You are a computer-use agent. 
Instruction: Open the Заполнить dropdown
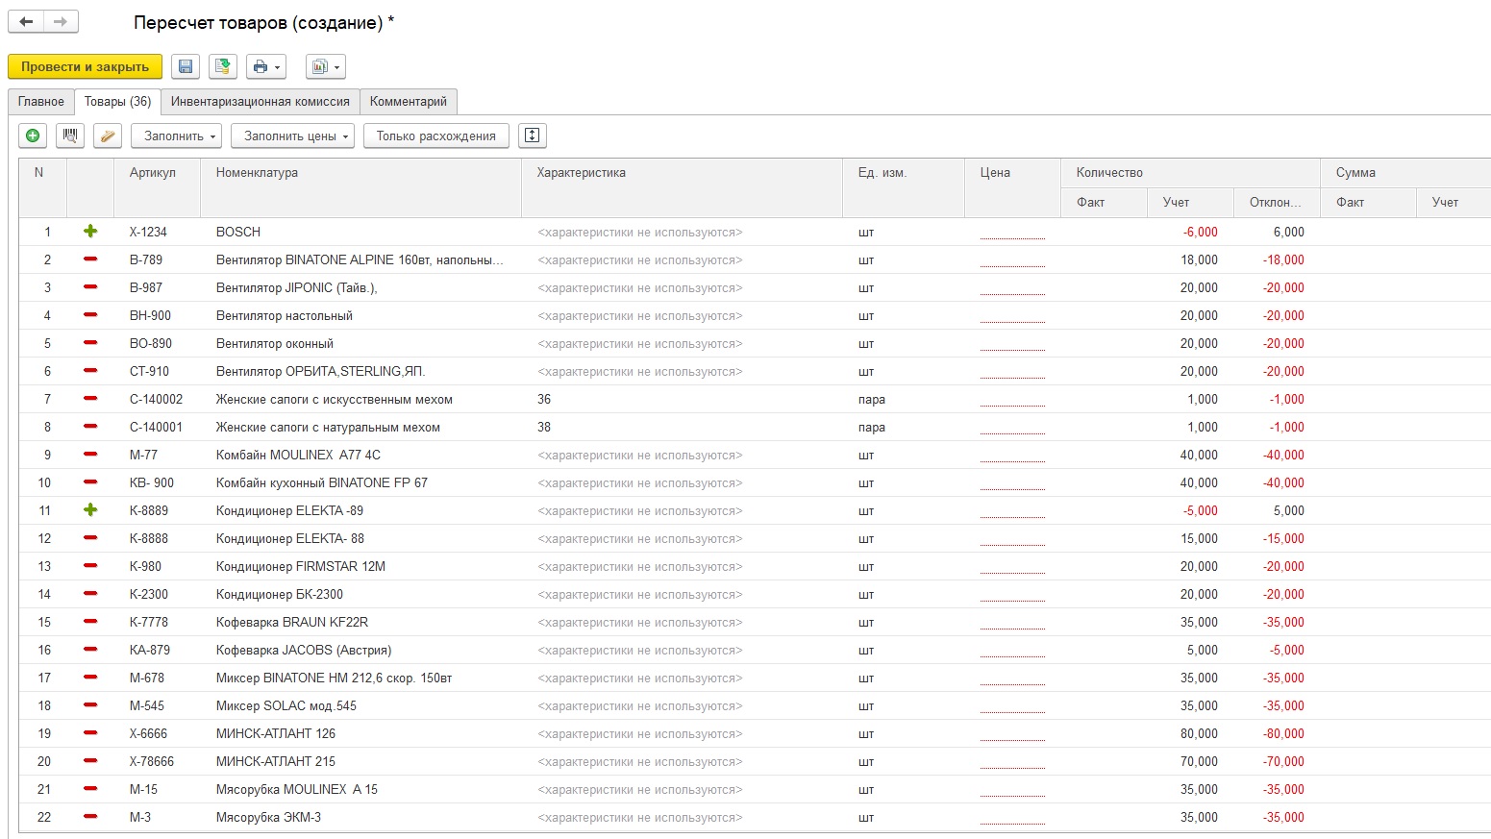(177, 136)
